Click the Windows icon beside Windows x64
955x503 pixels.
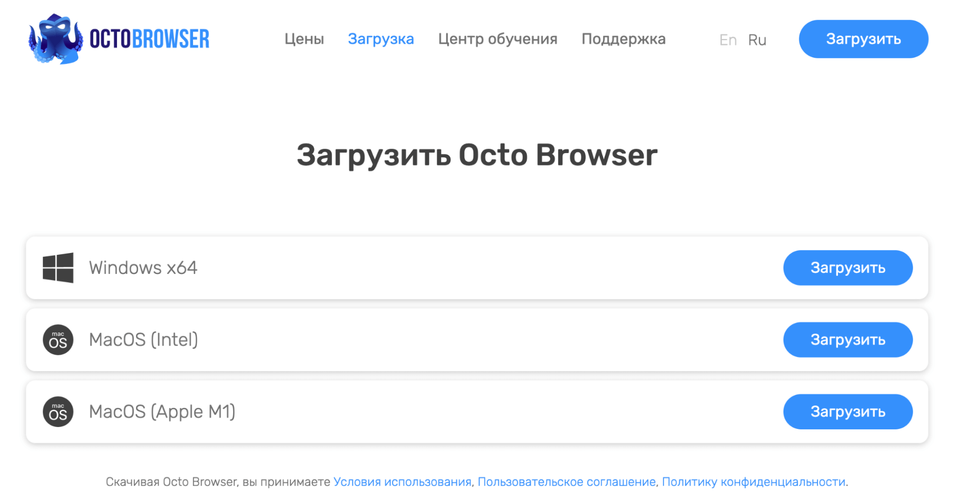click(58, 268)
